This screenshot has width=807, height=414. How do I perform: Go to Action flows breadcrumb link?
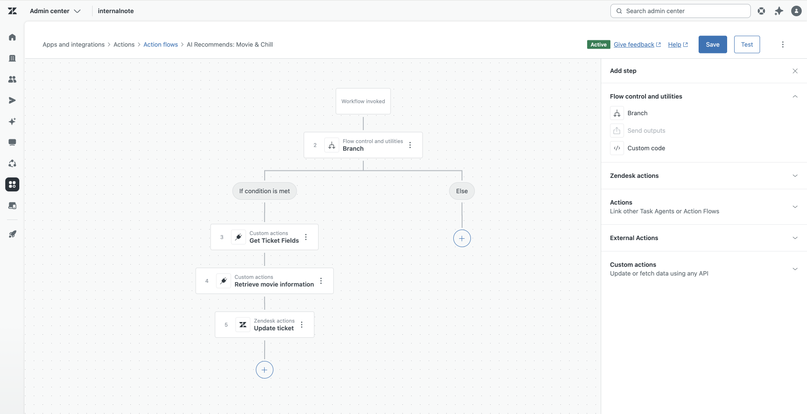pos(161,45)
